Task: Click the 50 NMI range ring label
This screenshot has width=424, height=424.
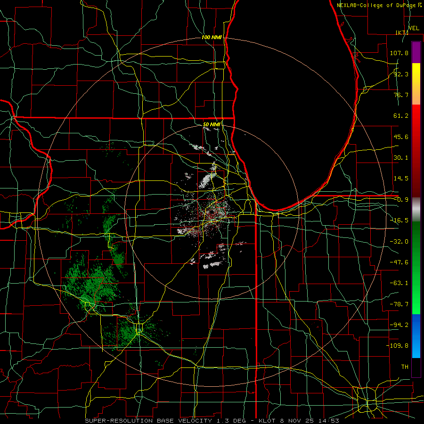Action: click(x=212, y=124)
